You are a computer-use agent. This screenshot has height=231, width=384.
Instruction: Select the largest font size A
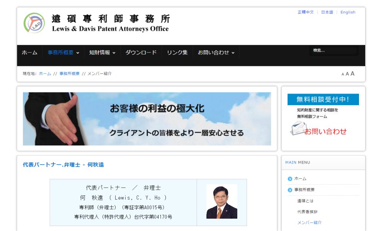tap(353, 74)
